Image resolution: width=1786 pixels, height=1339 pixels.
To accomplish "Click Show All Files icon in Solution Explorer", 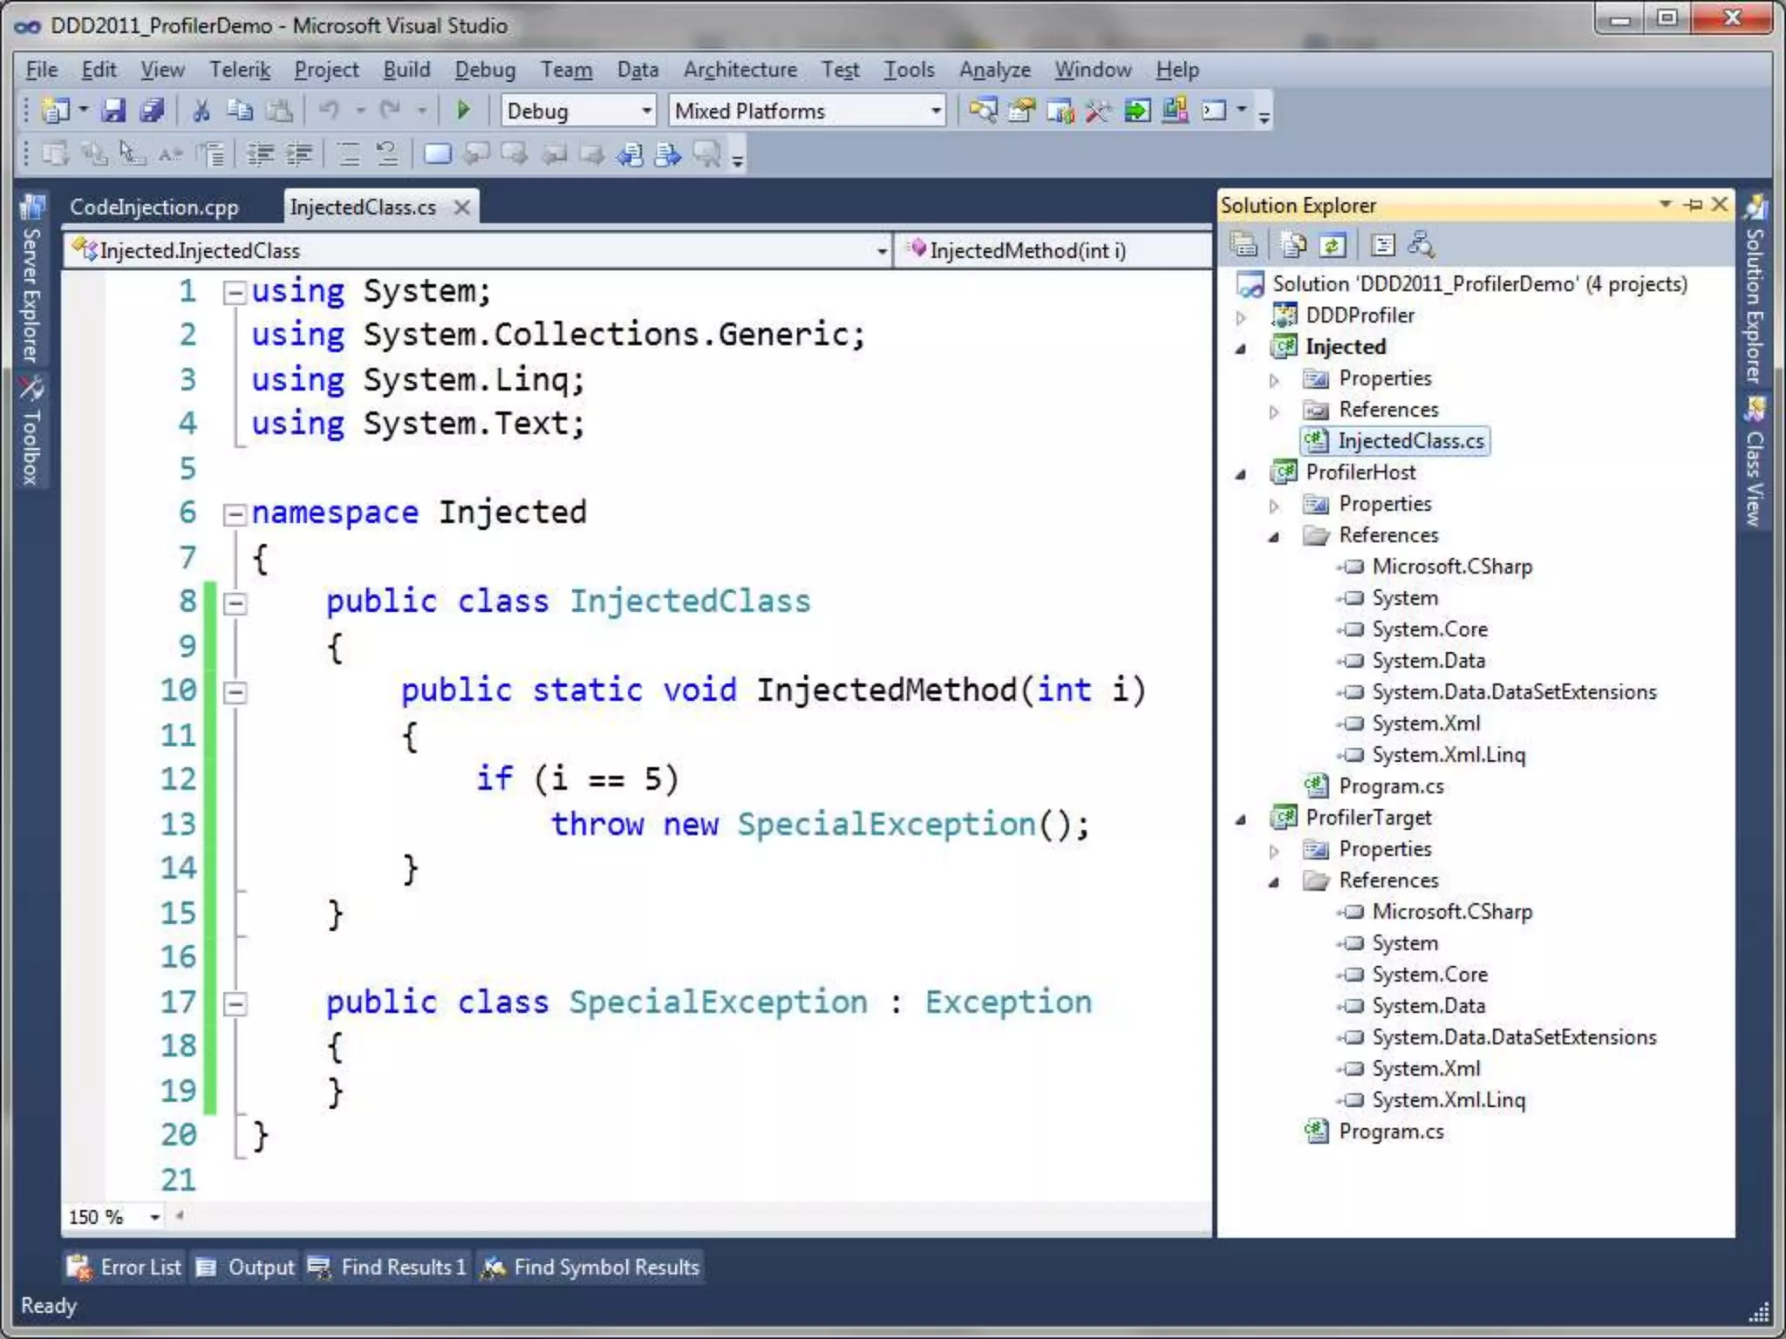I will 1293,247.
